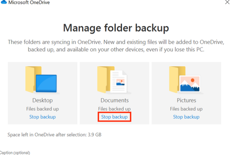Click the Desktop folder name label
231x155 pixels.
pos(42,101)
